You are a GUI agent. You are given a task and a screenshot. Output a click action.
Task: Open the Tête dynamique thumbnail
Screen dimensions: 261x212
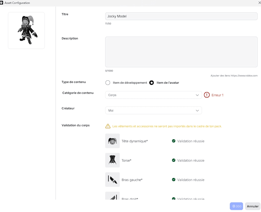pyautogui.click(x=112, y=141)
